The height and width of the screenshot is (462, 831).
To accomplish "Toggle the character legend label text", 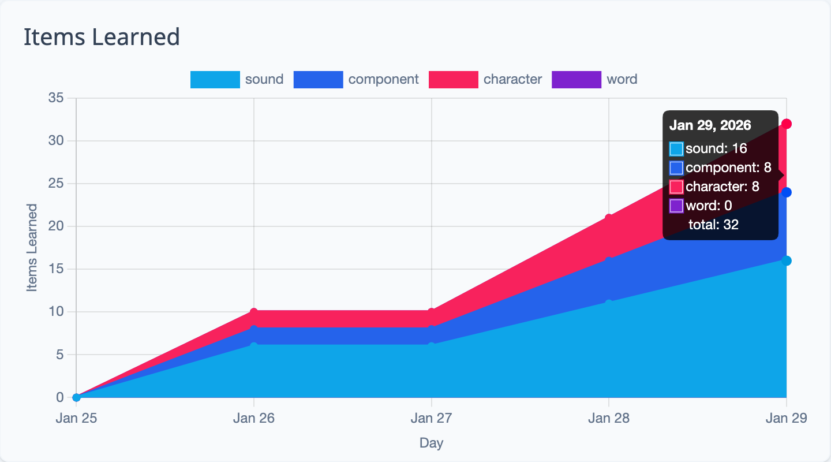I will tap(512, 79).
